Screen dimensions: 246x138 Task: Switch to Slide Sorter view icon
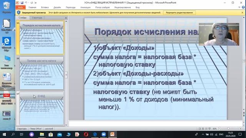pos(203,129)
